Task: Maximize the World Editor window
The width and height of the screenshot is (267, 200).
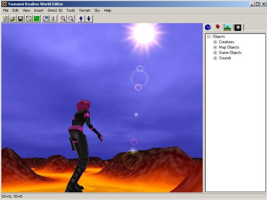Action: coord(257,4)
